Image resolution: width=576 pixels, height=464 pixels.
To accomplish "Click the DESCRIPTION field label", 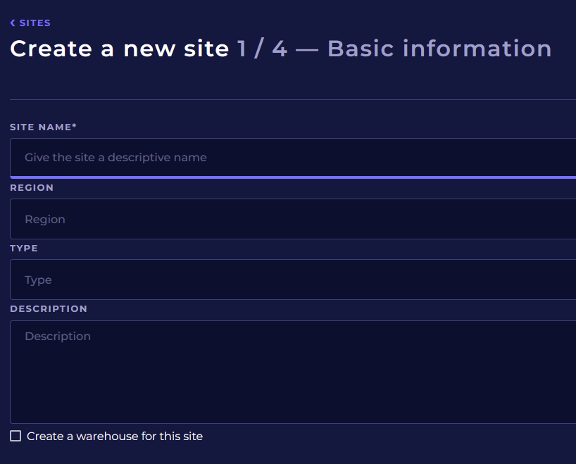I will pyautogui.click(x=49, y=309).
